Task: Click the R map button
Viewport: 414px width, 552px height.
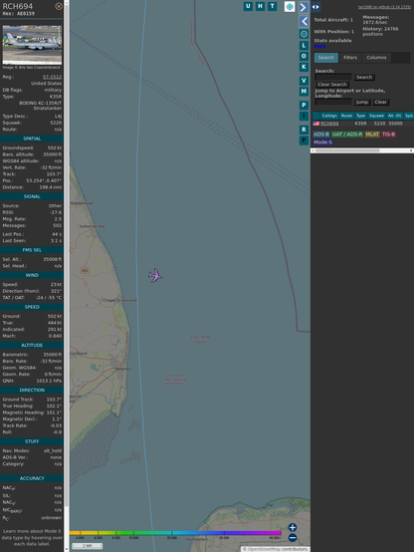Action: tap(304, 130)
